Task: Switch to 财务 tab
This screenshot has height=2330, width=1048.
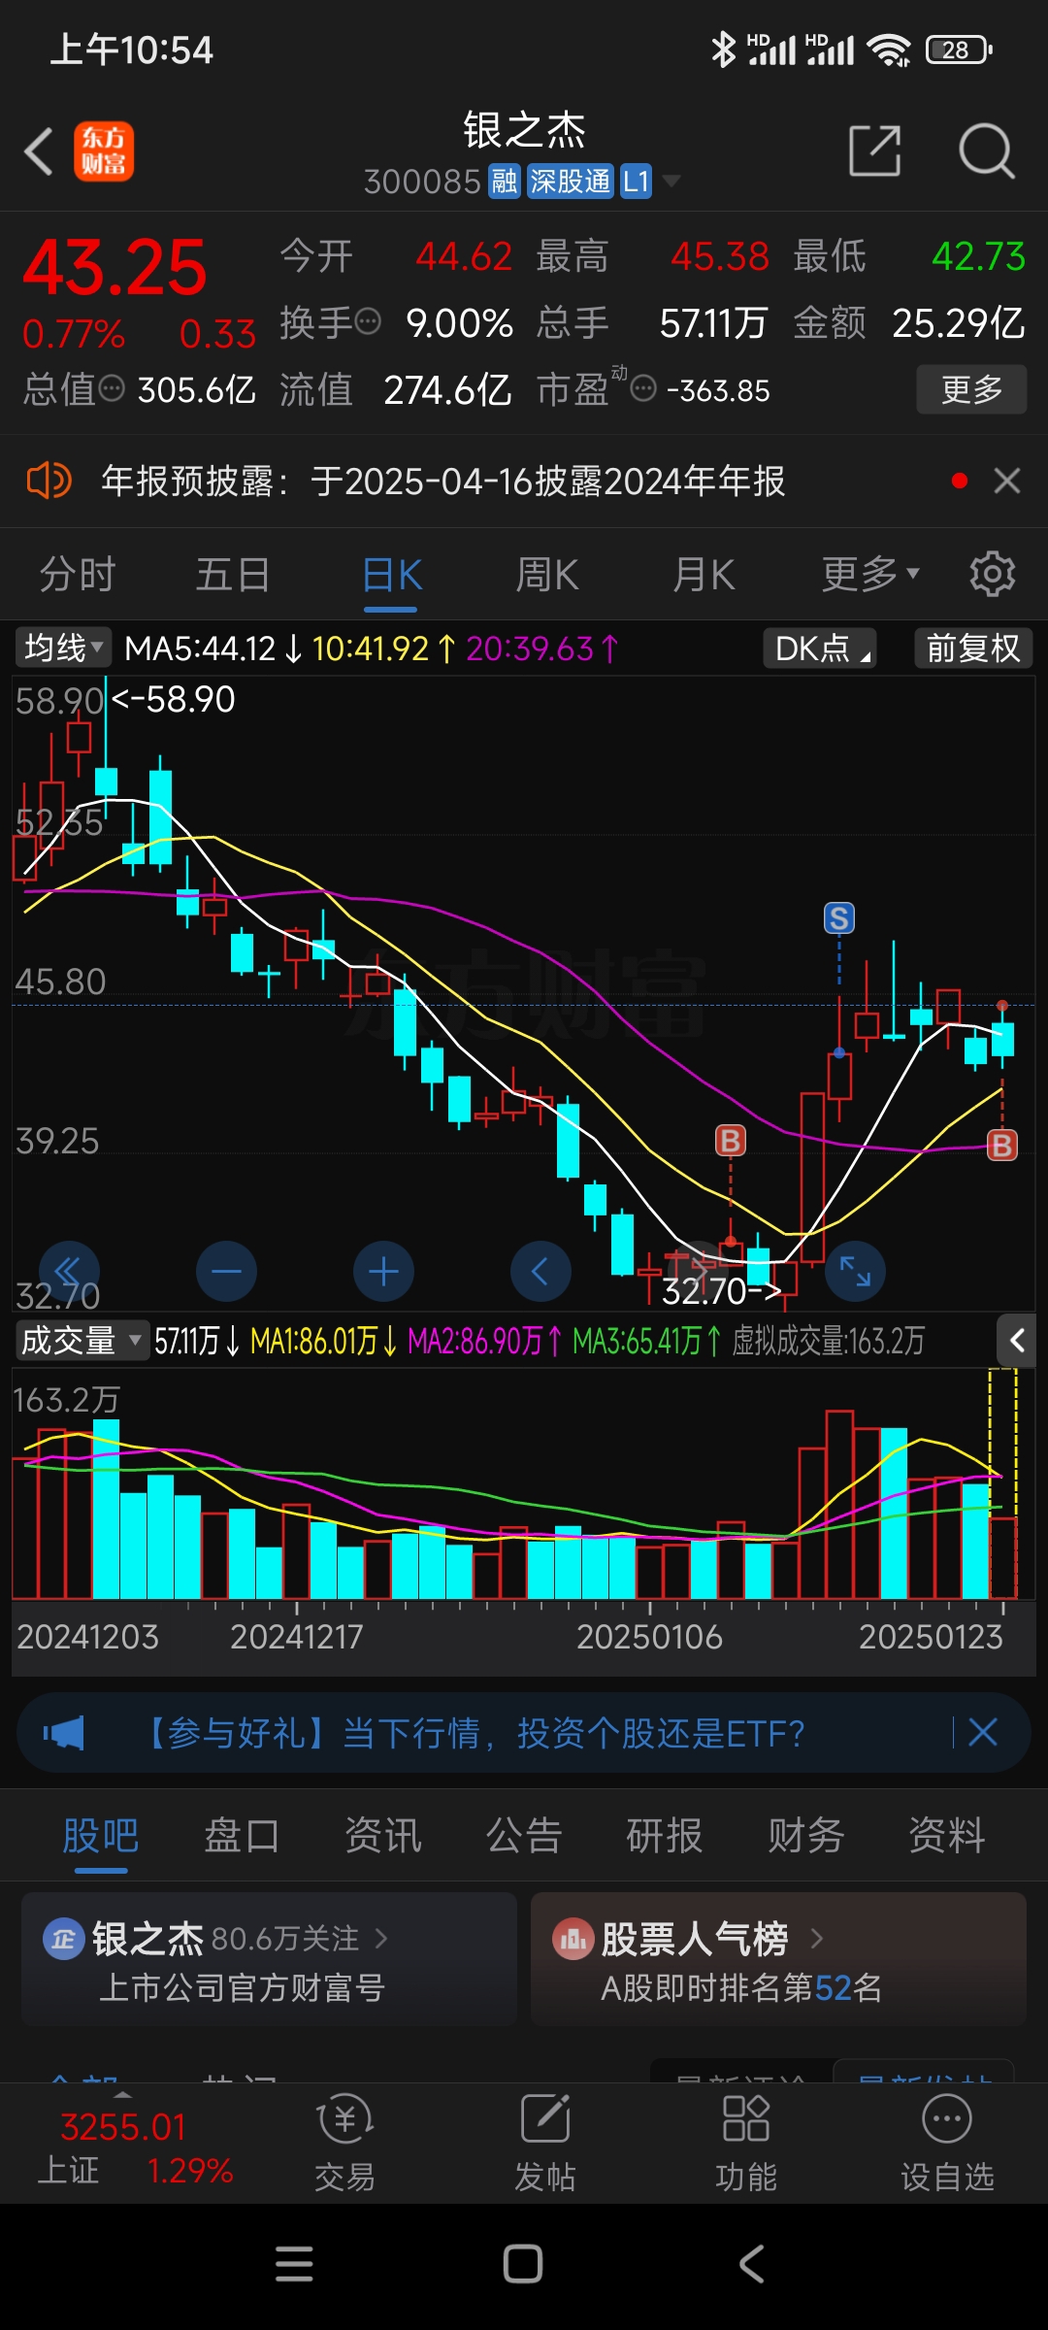Action: [x=805, y=1836]
